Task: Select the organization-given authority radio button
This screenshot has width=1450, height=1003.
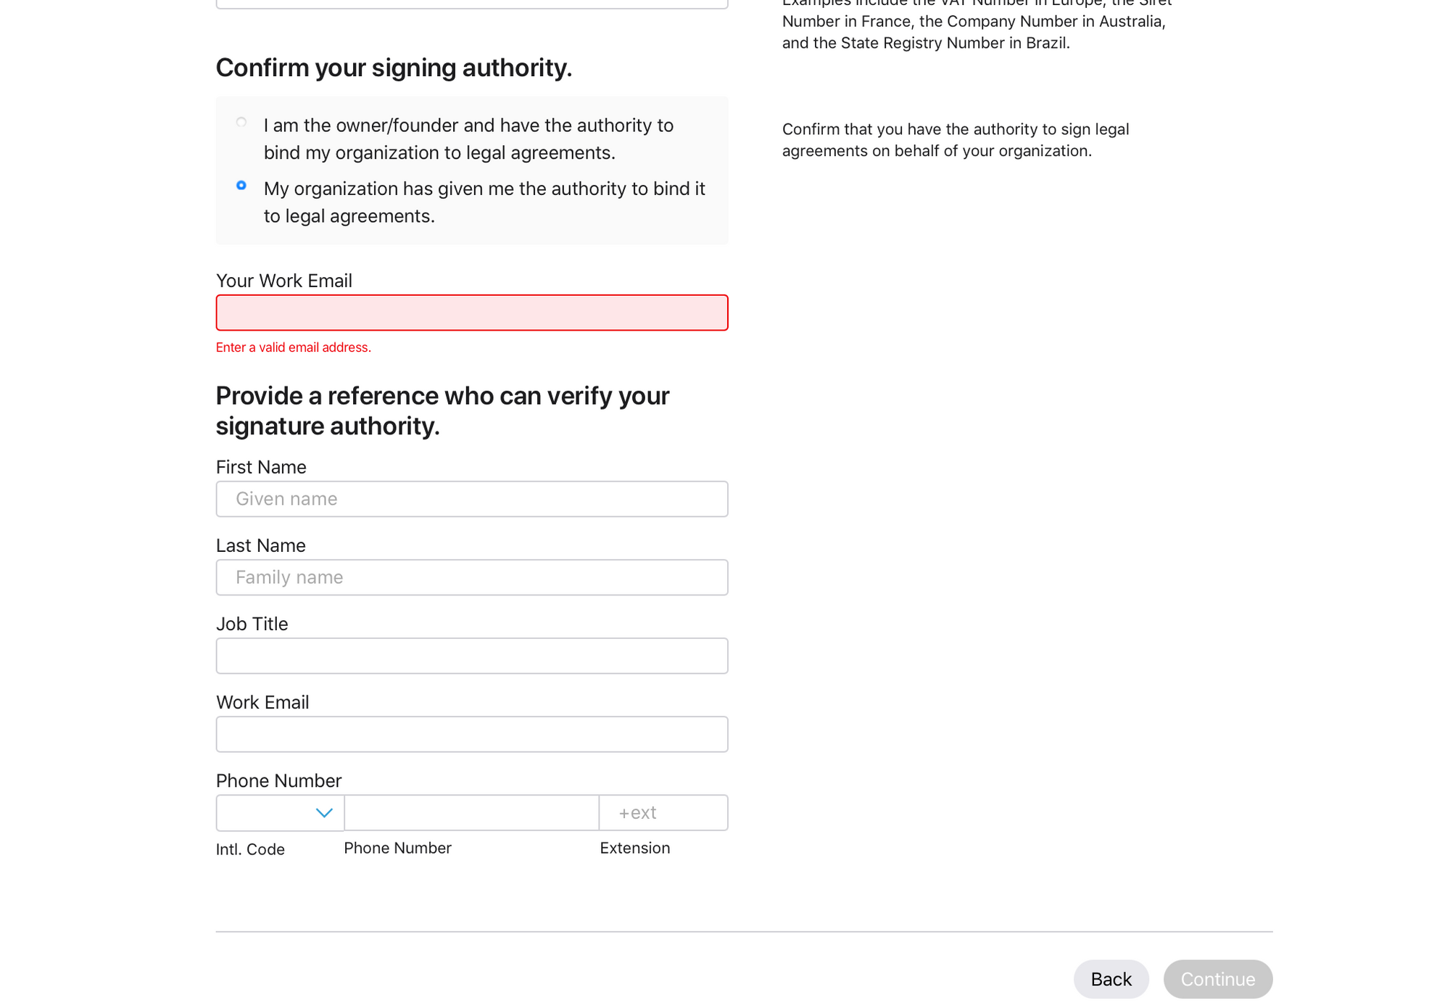Action: [241, 186]
